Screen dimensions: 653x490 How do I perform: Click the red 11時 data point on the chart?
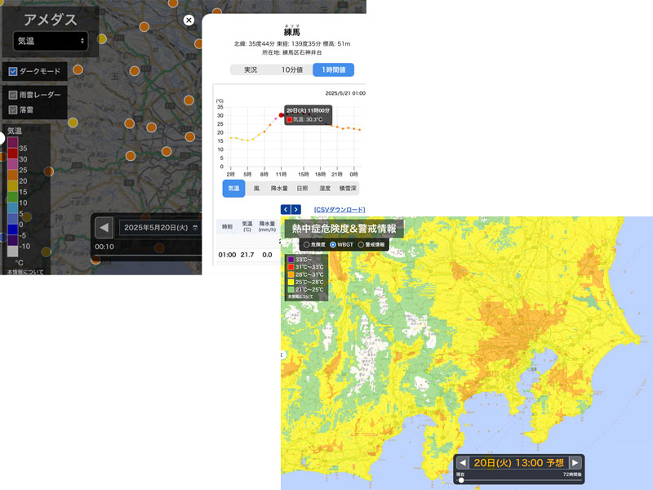(x=282, y=115)
